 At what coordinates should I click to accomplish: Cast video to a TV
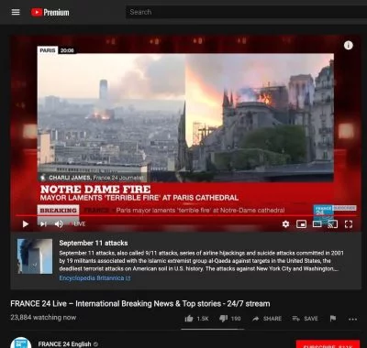(x=333, y=224)
